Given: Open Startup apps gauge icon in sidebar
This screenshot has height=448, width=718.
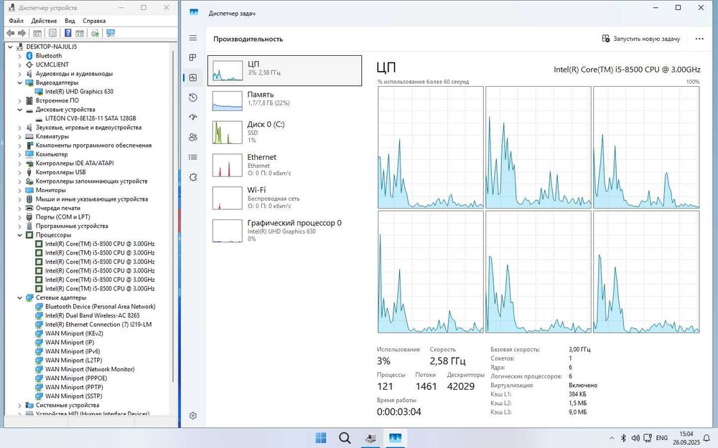Looking at the screenshot, I should pos(192,117).
